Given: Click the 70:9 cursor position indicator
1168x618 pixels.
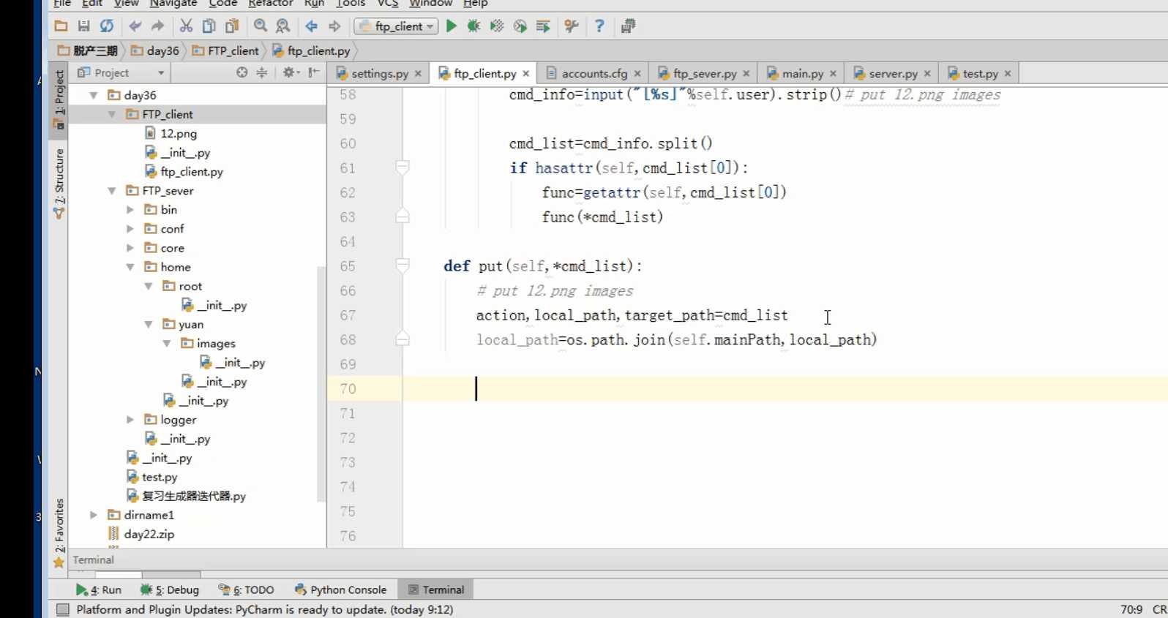Looking at the screenshot, I should 1131,609.
